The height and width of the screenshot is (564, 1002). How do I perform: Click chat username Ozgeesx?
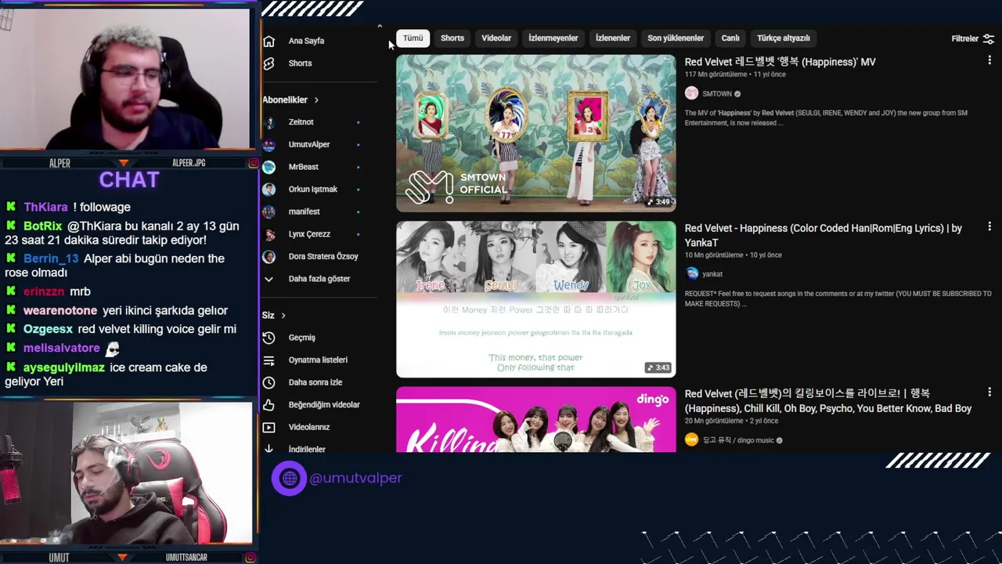(x=48, y=330)
